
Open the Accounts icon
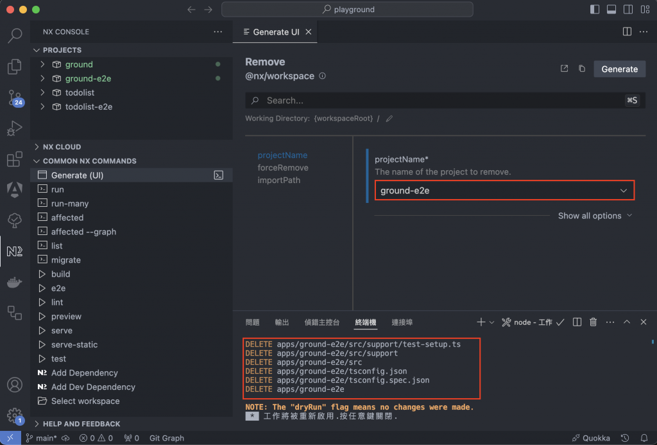tap(15, 385)
